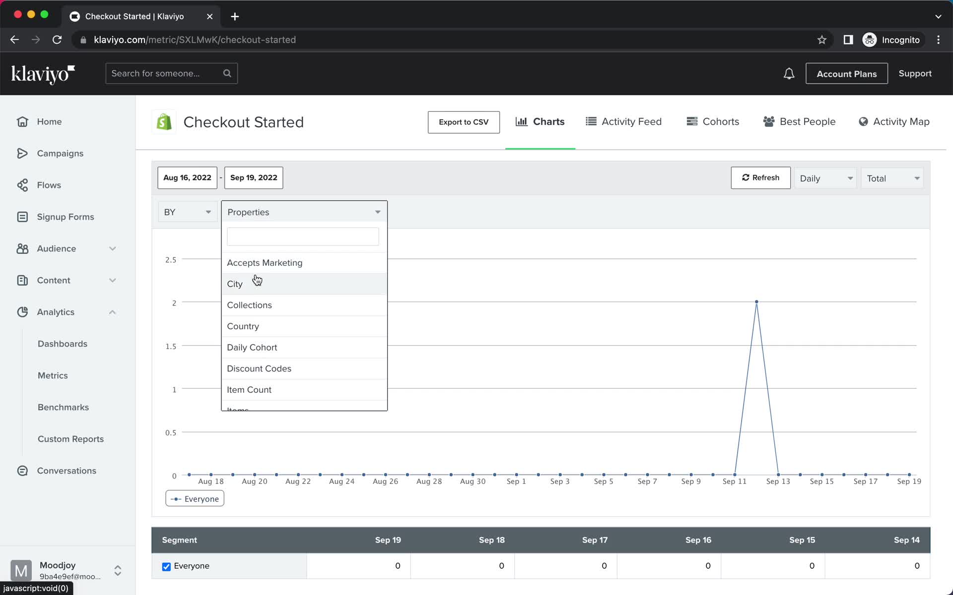
Task: Click the Best People group icon
Action: (x=769, y=121)
